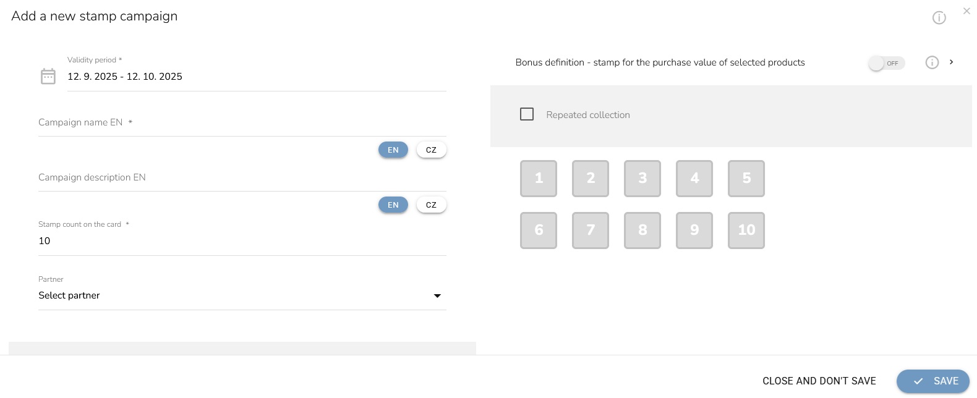Screen dimensions: 977x398
Task: Select stamp number 3 tile
Action: (x=642, y=179)
